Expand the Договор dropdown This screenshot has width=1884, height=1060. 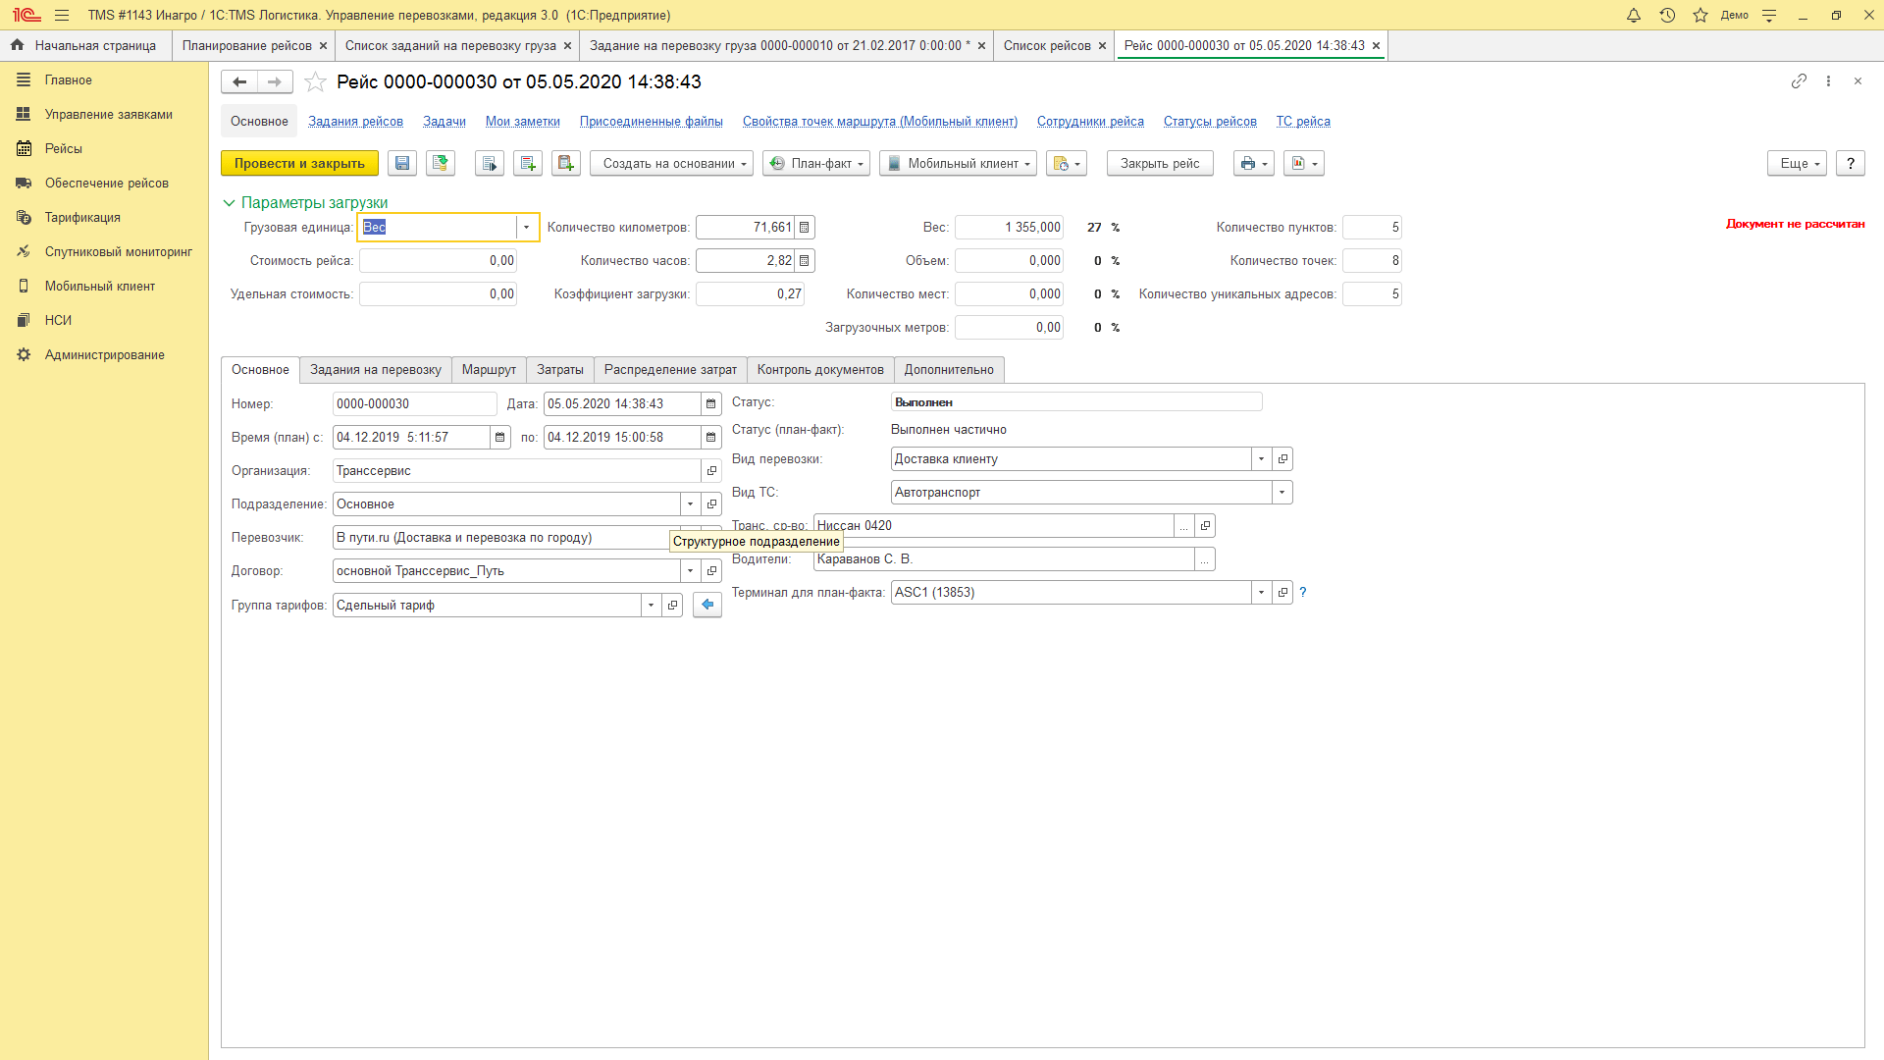click(691, 571)
